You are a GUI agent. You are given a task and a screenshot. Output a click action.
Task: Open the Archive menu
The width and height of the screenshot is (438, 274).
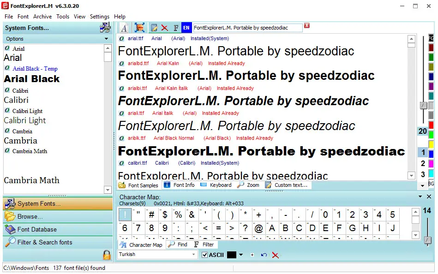(42, 16)
